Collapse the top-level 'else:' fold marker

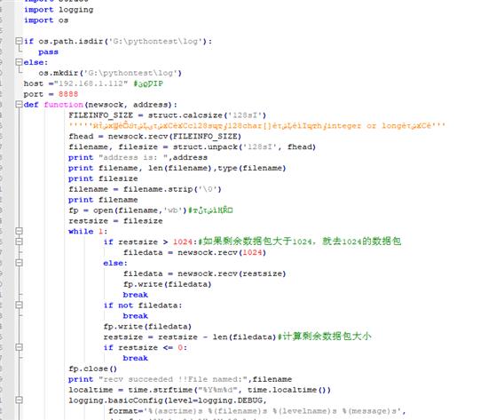coord(19,62)
